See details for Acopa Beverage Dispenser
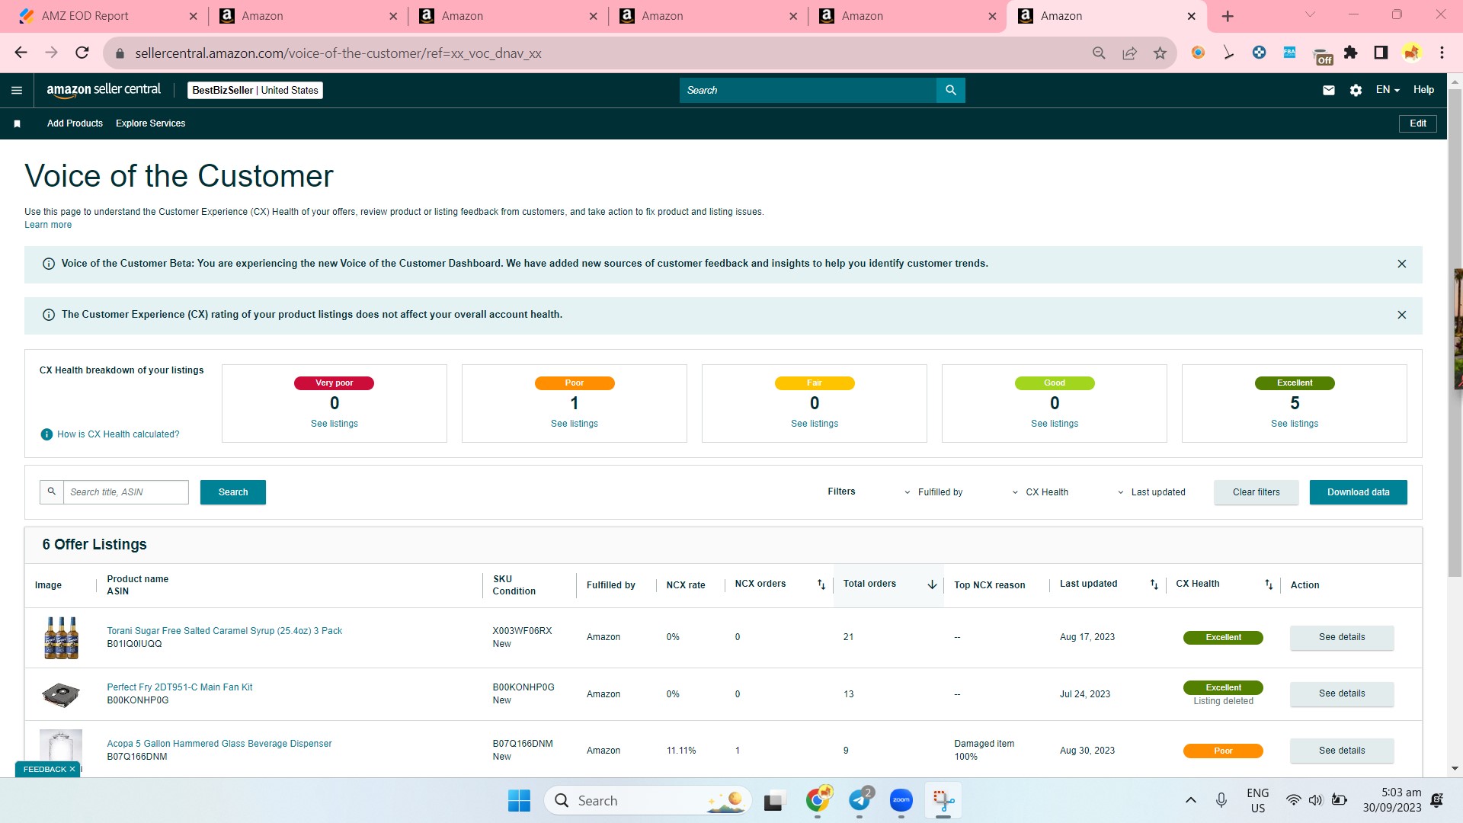 click(1341, 751)
